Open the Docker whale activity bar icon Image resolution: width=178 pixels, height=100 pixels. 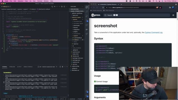pos(87,29)
